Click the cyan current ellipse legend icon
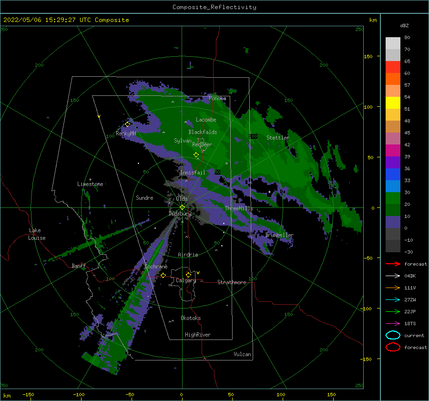Image resolution: width=429 pixels, height=401 pixels. pyautogui.click(x=393, y=335)
